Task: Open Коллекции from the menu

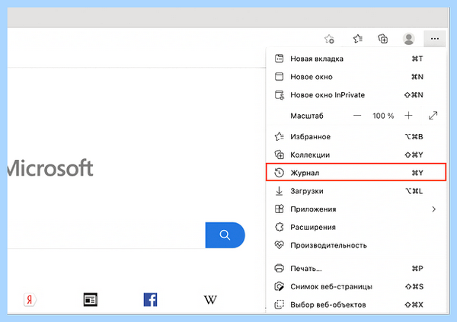Action: (x=356, y=155)
